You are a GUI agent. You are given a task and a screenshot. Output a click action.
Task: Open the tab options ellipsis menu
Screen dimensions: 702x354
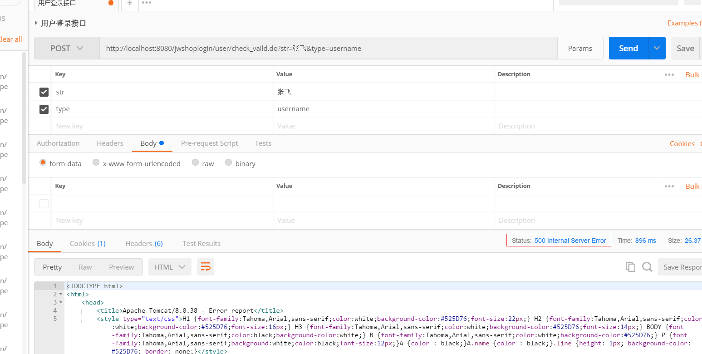click(146, 4)
